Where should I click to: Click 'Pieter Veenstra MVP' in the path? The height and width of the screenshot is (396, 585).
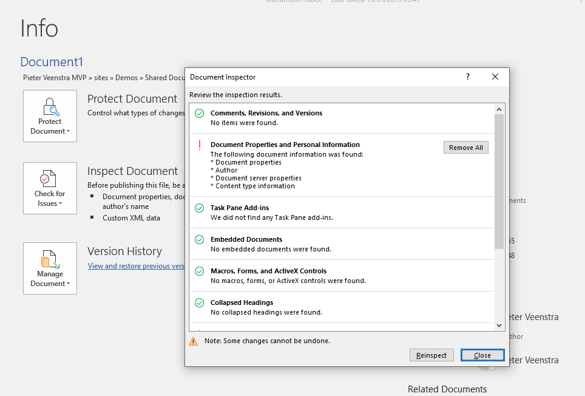click(x=55, y=78)
